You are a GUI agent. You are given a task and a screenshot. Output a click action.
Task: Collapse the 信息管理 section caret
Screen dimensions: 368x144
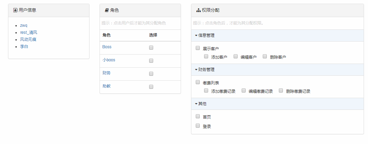click(196, 35)
